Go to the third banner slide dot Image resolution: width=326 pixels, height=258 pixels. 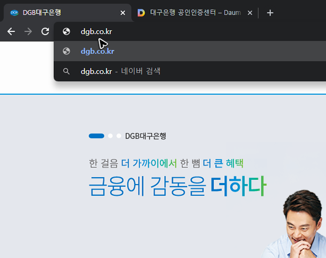pyautogui.click(x=119, y=136)
